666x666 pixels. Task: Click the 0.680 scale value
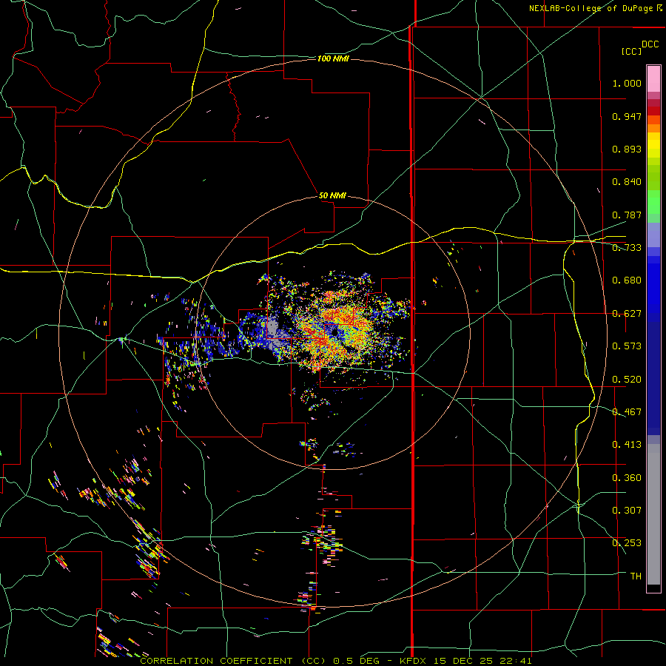tap(627, 280)
